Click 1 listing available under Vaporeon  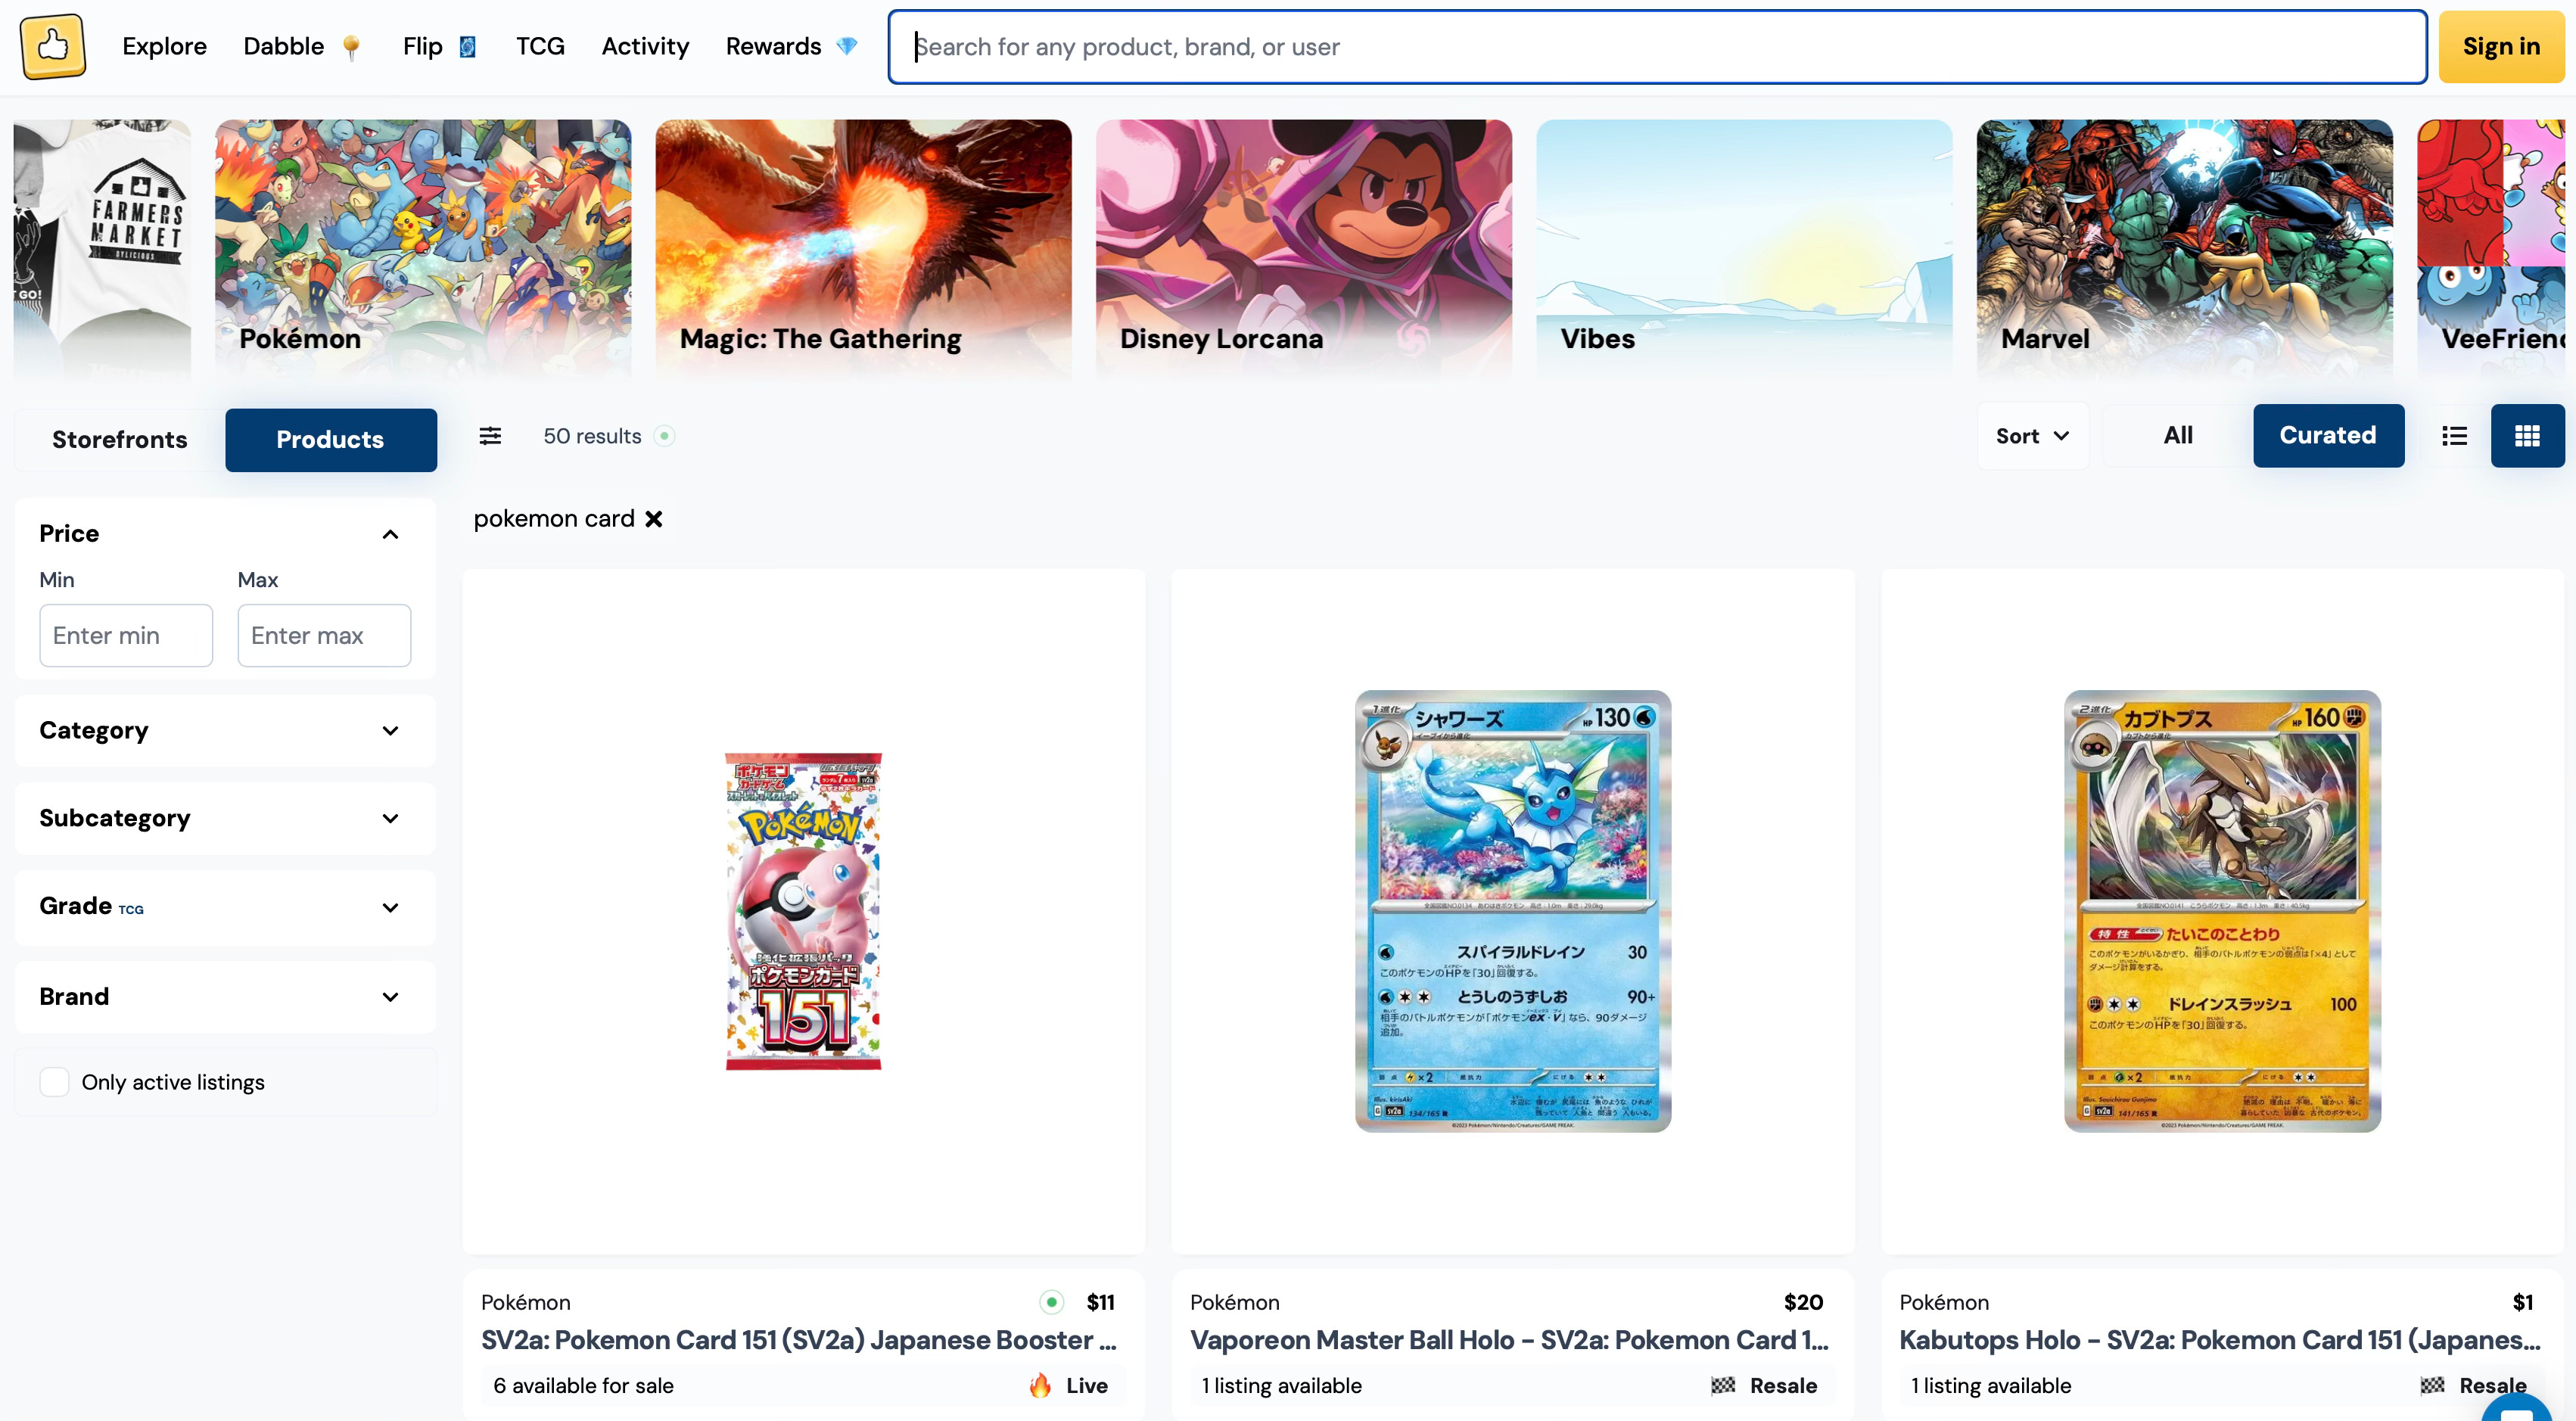[x=1281, y=1385]
